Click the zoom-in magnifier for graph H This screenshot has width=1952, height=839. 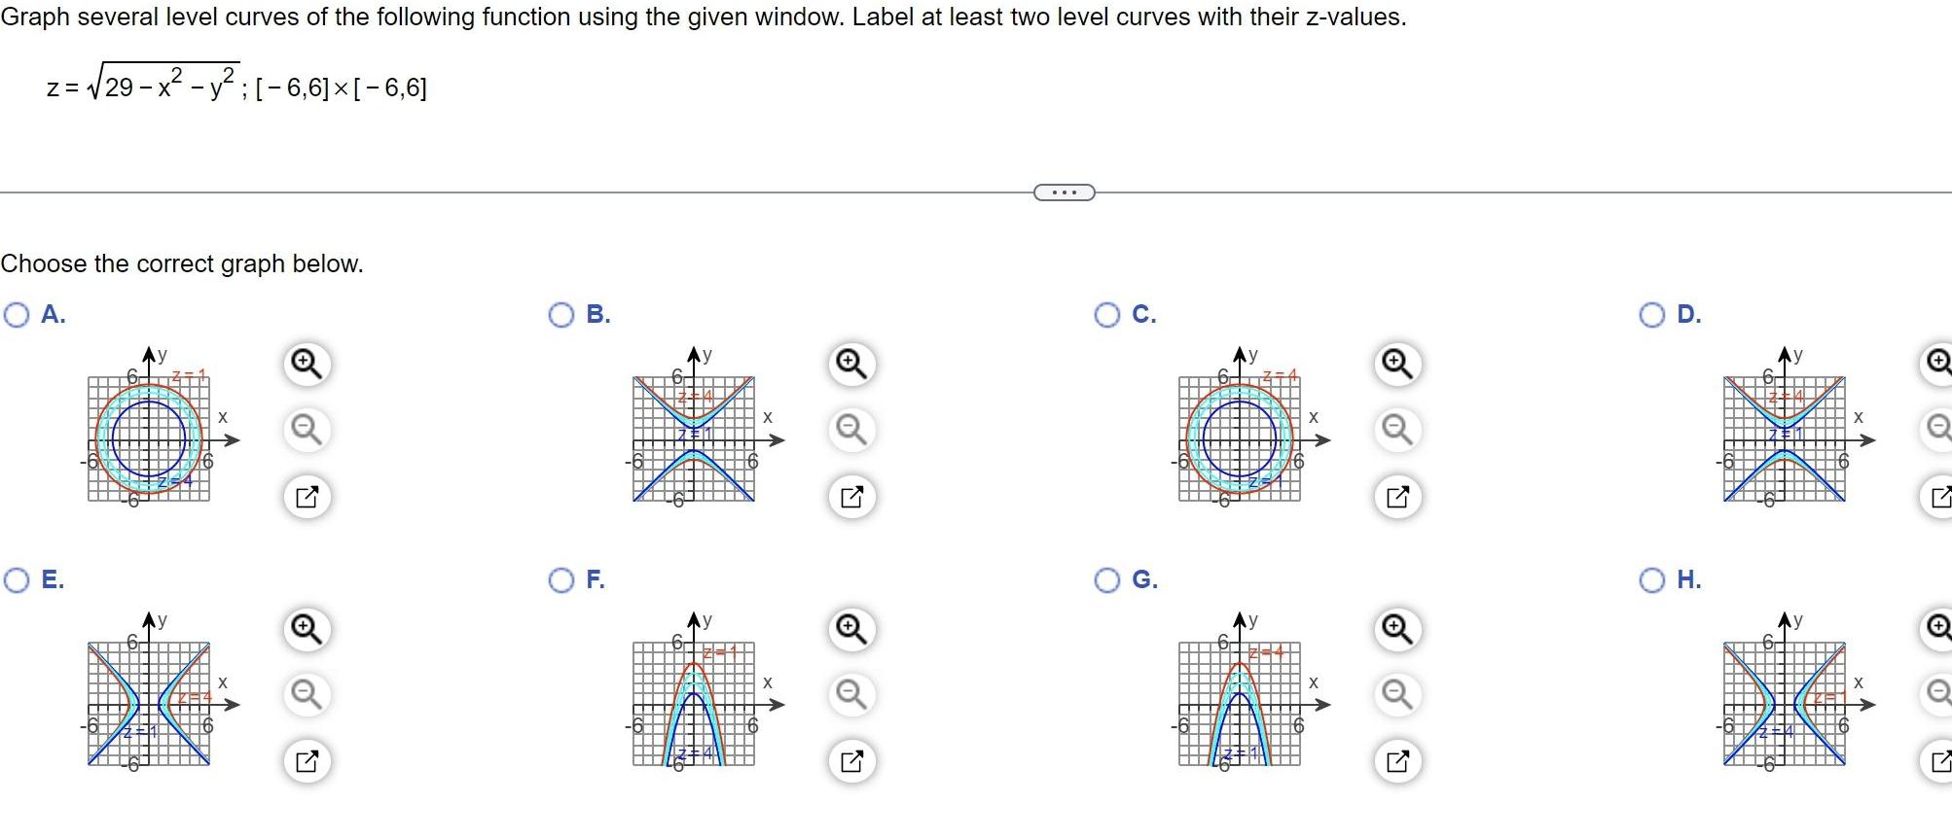tap(1939, 629)
